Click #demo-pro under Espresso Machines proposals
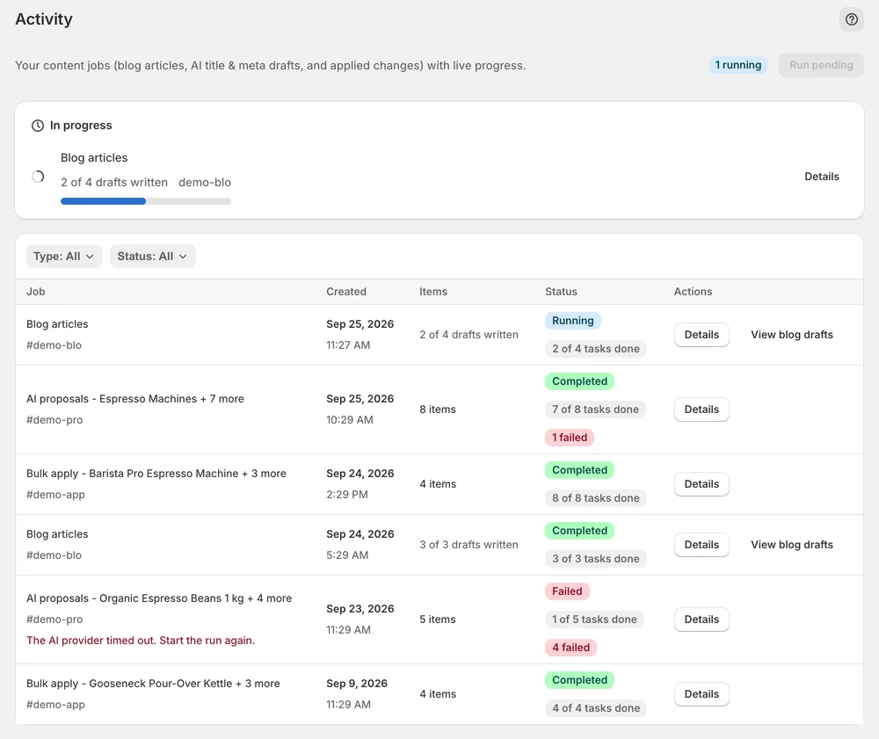 click(54, 420)
